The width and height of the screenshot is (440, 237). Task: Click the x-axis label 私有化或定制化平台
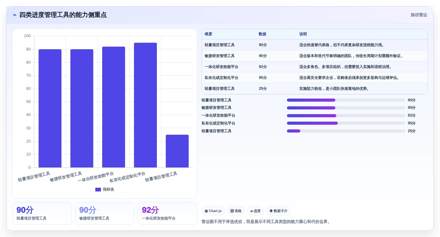click(127, 177)
